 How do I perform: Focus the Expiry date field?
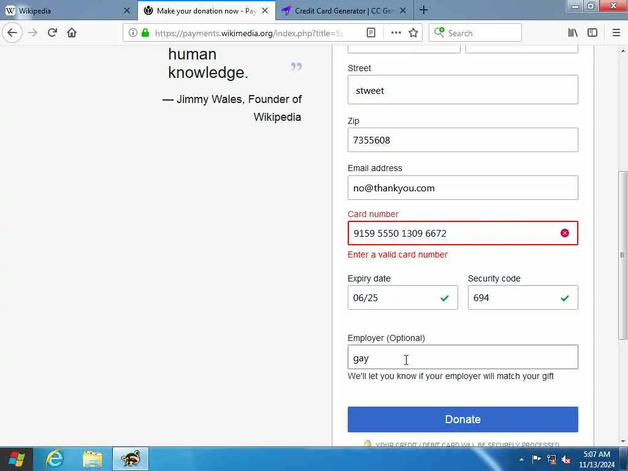click(x=402, y=297)
